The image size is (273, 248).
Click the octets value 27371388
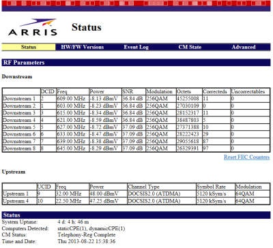188,127
